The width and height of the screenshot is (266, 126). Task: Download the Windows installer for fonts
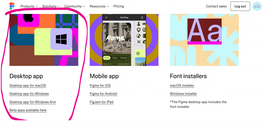183,94
